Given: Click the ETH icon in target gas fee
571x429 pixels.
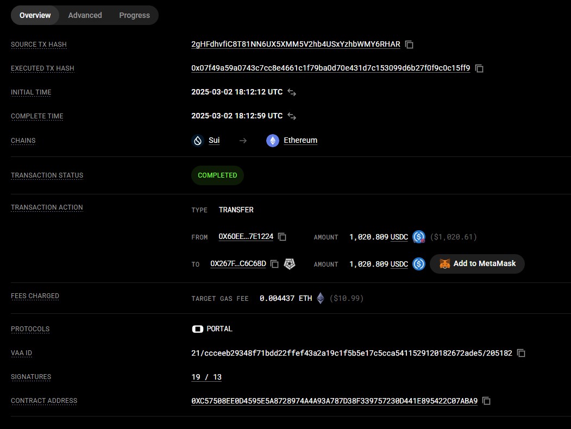Looking at the screenshot, I should click(320, 298).
